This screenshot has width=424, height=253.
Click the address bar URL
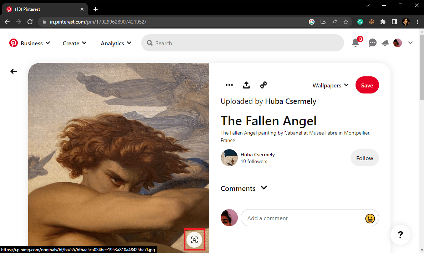click(x=98, y=22)
